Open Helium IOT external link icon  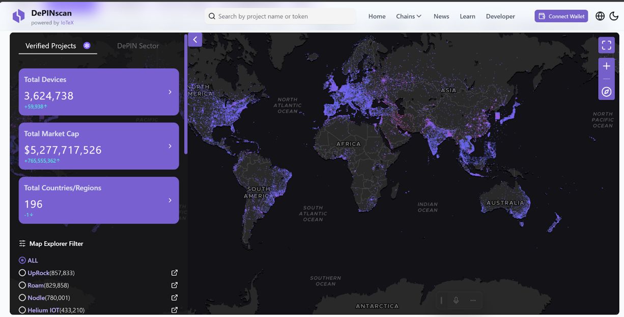[x=175, y=310]
